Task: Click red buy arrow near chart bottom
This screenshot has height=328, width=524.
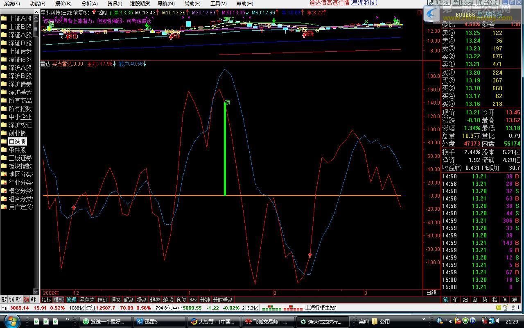Action: tap(310, 255)
